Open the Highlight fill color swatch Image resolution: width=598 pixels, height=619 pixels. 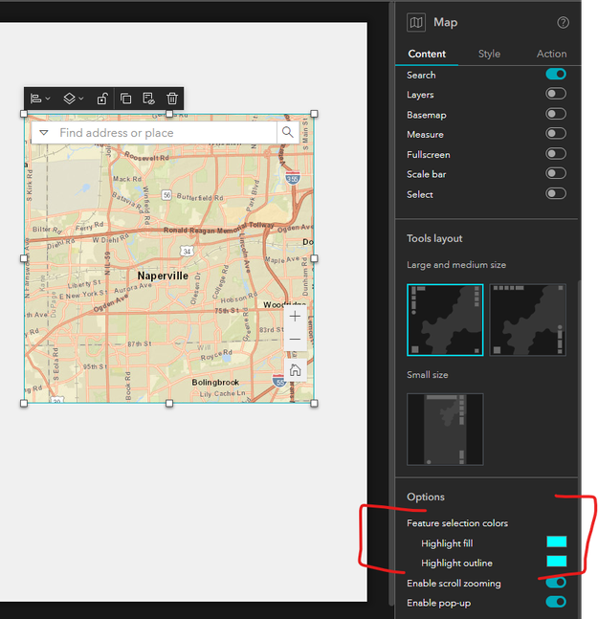(557, 542)
